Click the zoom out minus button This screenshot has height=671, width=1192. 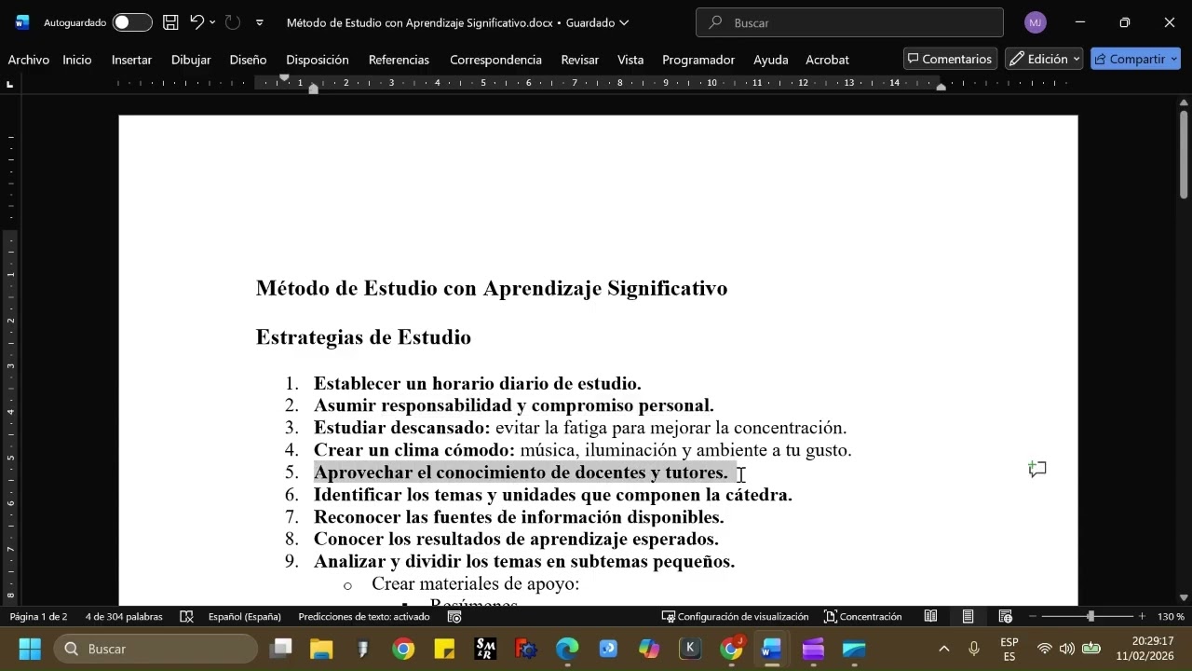pyautogui.click(x=1033, y=617)
